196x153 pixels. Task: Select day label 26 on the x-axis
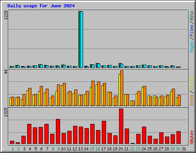click(155, 149)
